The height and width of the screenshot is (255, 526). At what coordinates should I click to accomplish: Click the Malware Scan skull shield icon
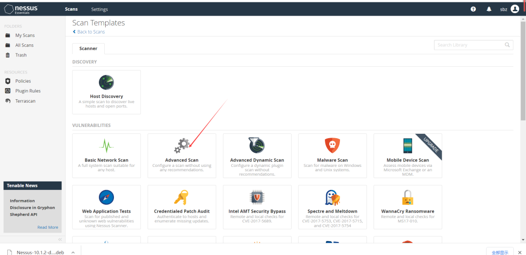[332, 146]
